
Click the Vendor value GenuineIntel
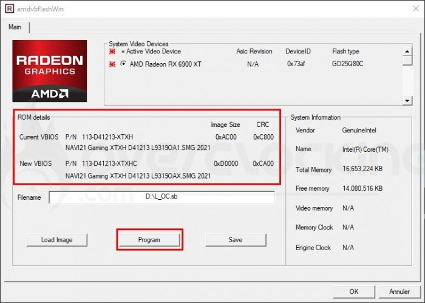[359, 131]
